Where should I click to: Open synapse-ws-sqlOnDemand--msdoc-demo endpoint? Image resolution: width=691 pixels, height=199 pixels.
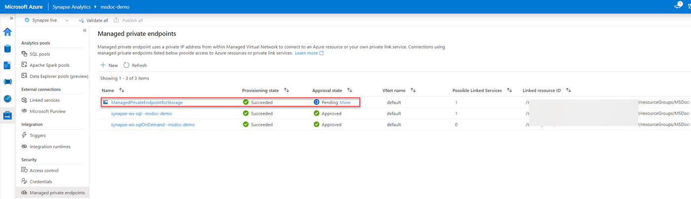153,125
